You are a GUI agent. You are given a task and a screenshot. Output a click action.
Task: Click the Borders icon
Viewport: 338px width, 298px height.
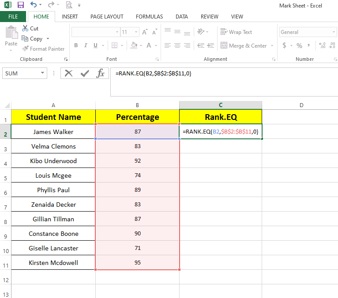(114, 45)
